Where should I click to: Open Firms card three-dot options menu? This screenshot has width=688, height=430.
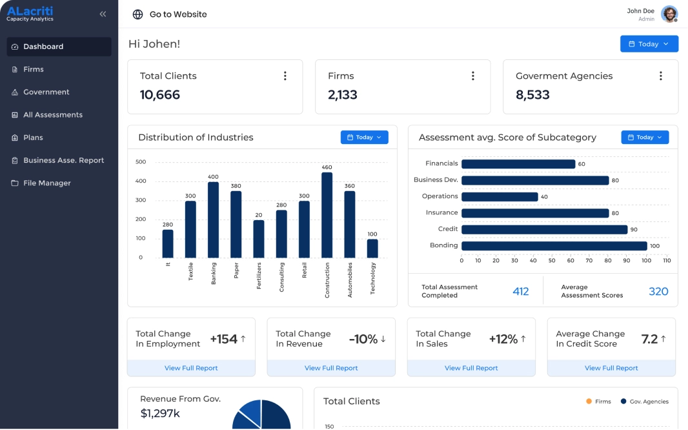click(x=472, y=76)
